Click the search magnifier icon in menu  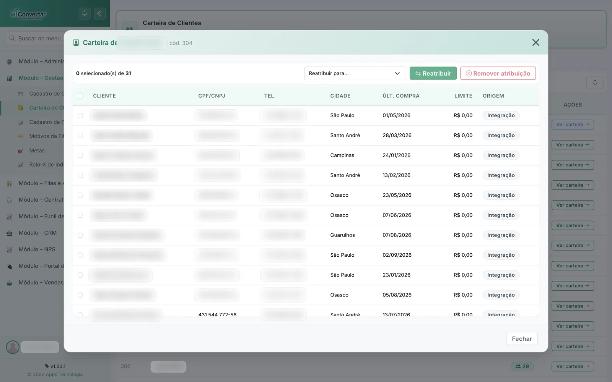12,38
